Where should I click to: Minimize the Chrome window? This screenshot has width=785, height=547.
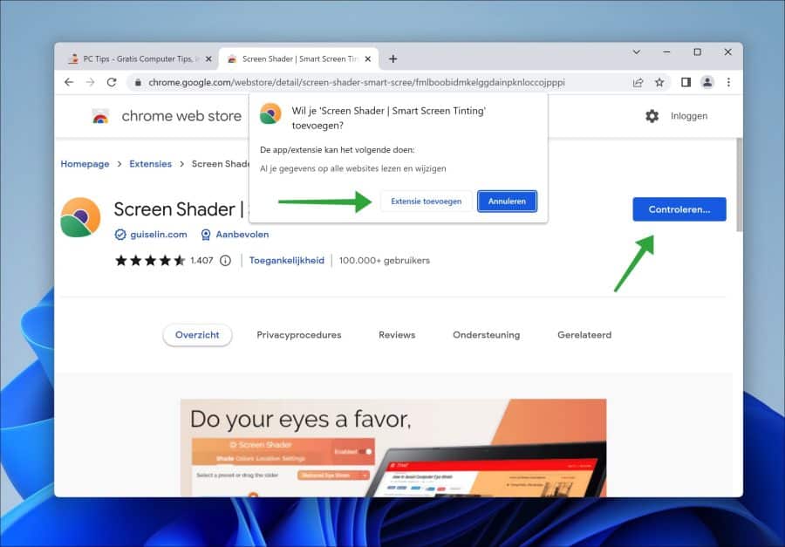pyautogui.click(x=666, y=52)
